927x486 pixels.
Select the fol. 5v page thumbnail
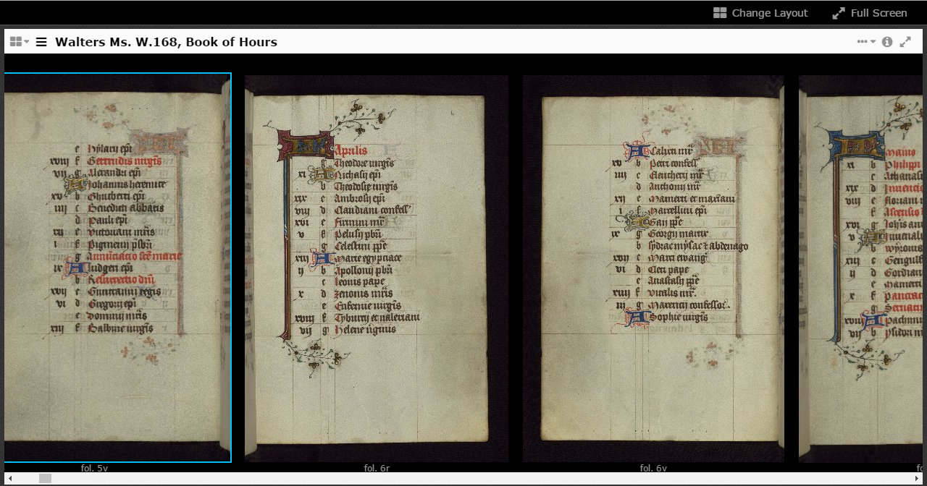[x=117, y=267]
